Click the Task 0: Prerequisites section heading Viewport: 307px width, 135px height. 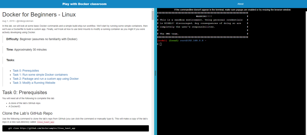[x=25, y=92]
